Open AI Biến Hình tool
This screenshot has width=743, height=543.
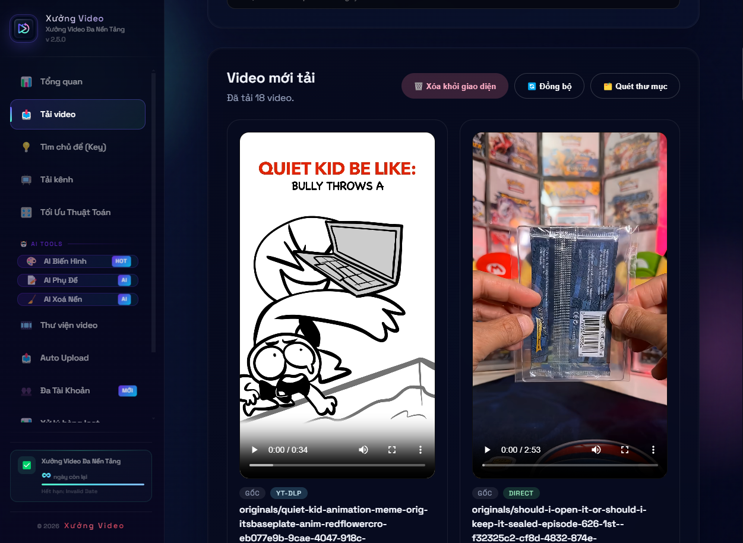pos(78,261)
